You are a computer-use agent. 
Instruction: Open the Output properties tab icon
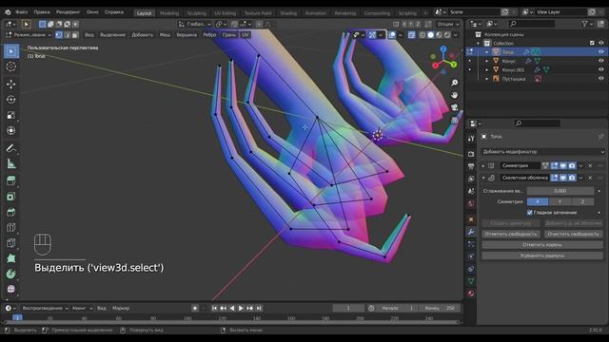point(471,166)
